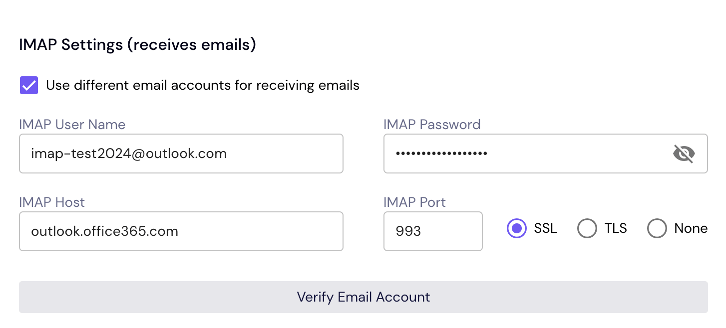Place cursor in imap-test2024@outlook.com text
The height and width of the screenshot is (328, 726).
[x=129, y=154]
